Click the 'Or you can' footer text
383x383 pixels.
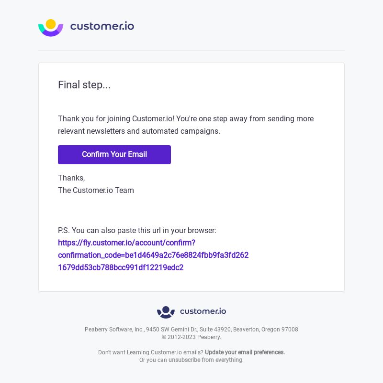153,360
